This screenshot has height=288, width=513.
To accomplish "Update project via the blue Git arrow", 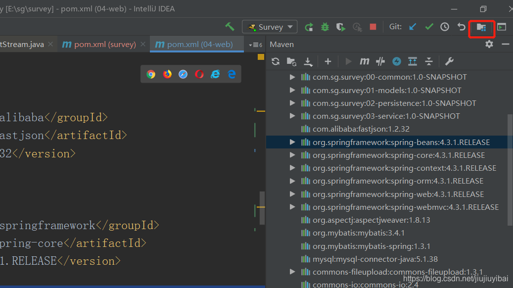I will 412,26.
